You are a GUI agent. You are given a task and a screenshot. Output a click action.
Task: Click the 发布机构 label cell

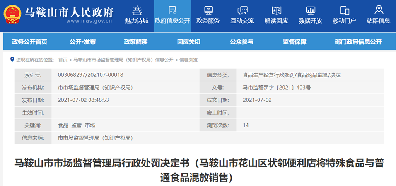click(x=33, y=88)
